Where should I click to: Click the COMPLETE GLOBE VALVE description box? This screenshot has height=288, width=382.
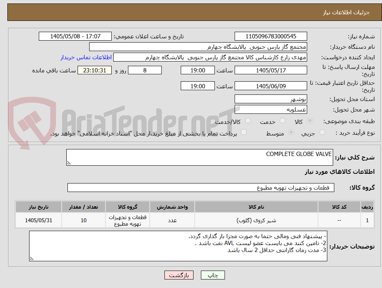pyautogui.click(x=199, y=158)
